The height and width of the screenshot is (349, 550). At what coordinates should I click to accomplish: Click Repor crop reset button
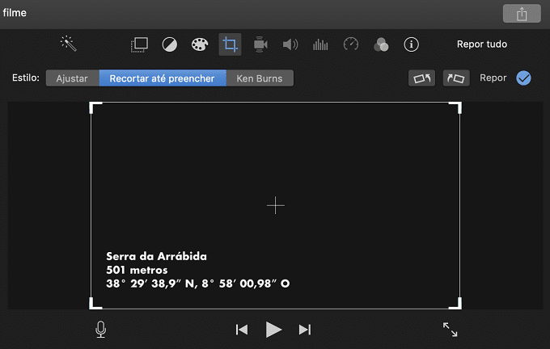(493, 78)
